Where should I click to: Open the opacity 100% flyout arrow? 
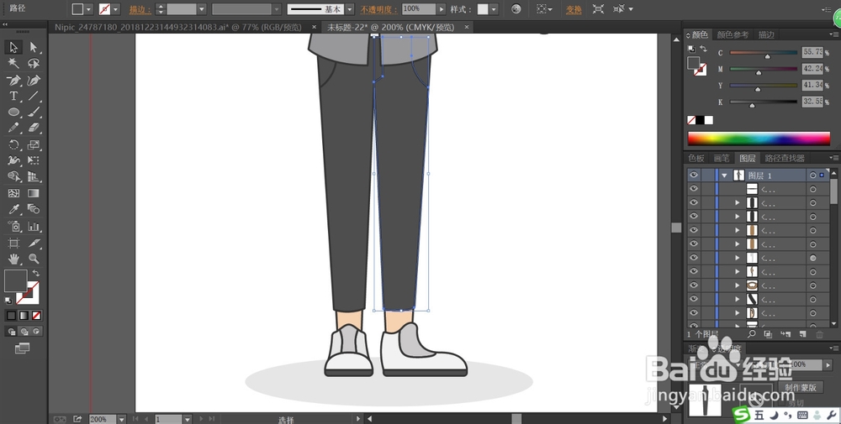pyautogui.click(x=441, y=9)
